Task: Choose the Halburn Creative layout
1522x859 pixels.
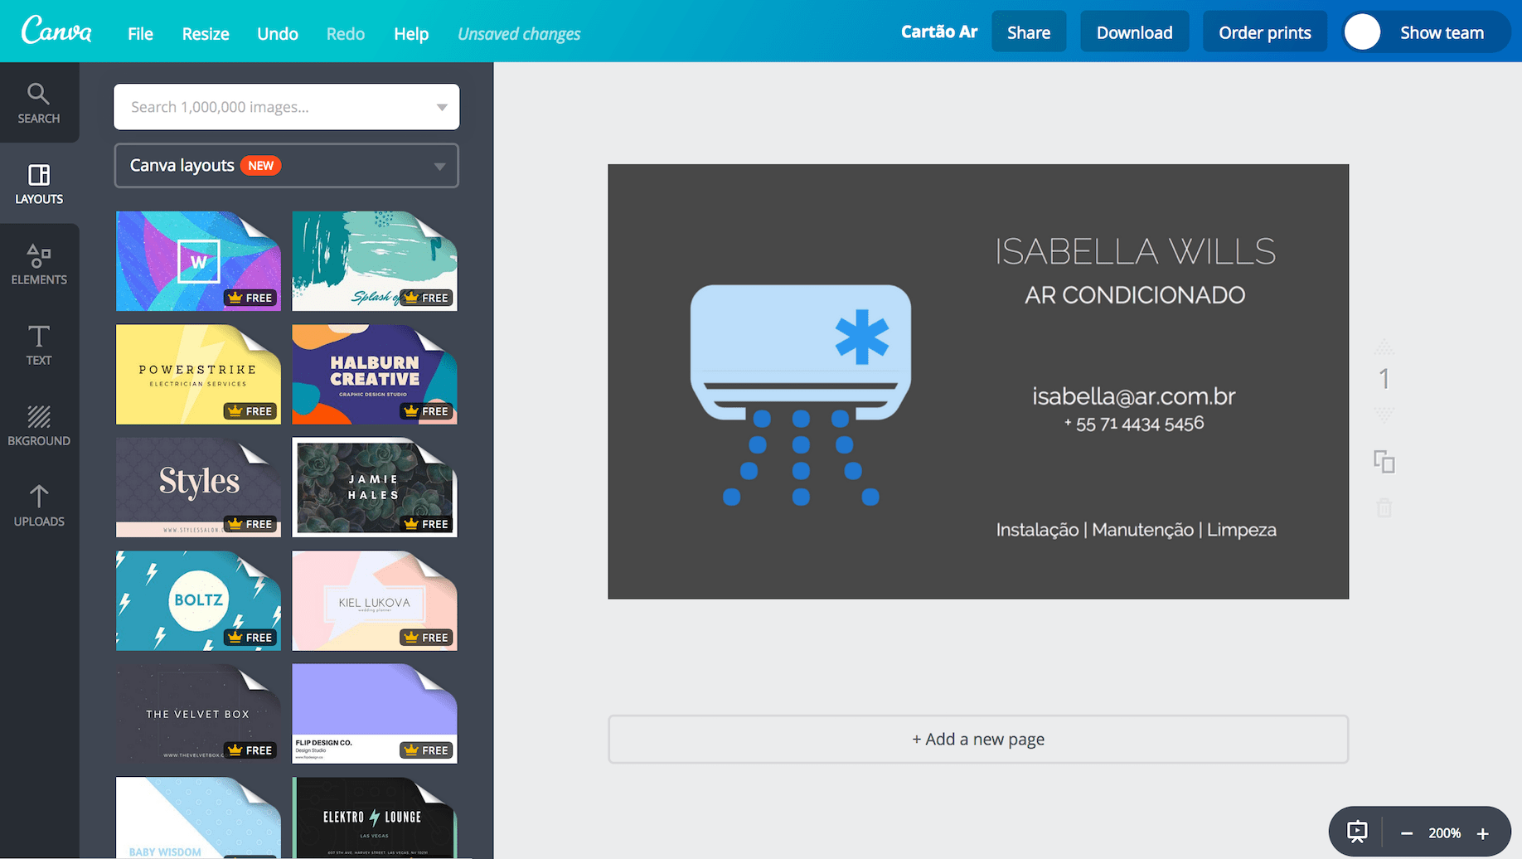Action: click(x=375, y=375)
